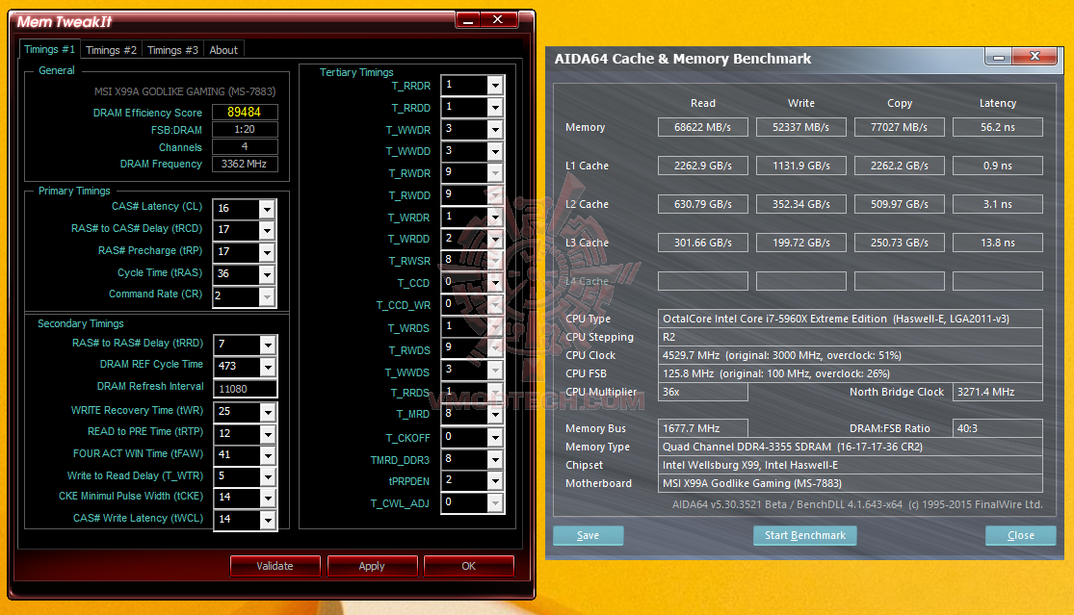Click the DRAM Efficiency Score value 89484
Viewport: 1074px width, 615px height.
tap(245, 113)
